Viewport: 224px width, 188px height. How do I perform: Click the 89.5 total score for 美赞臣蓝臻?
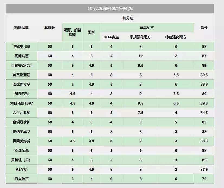point(204,75)
